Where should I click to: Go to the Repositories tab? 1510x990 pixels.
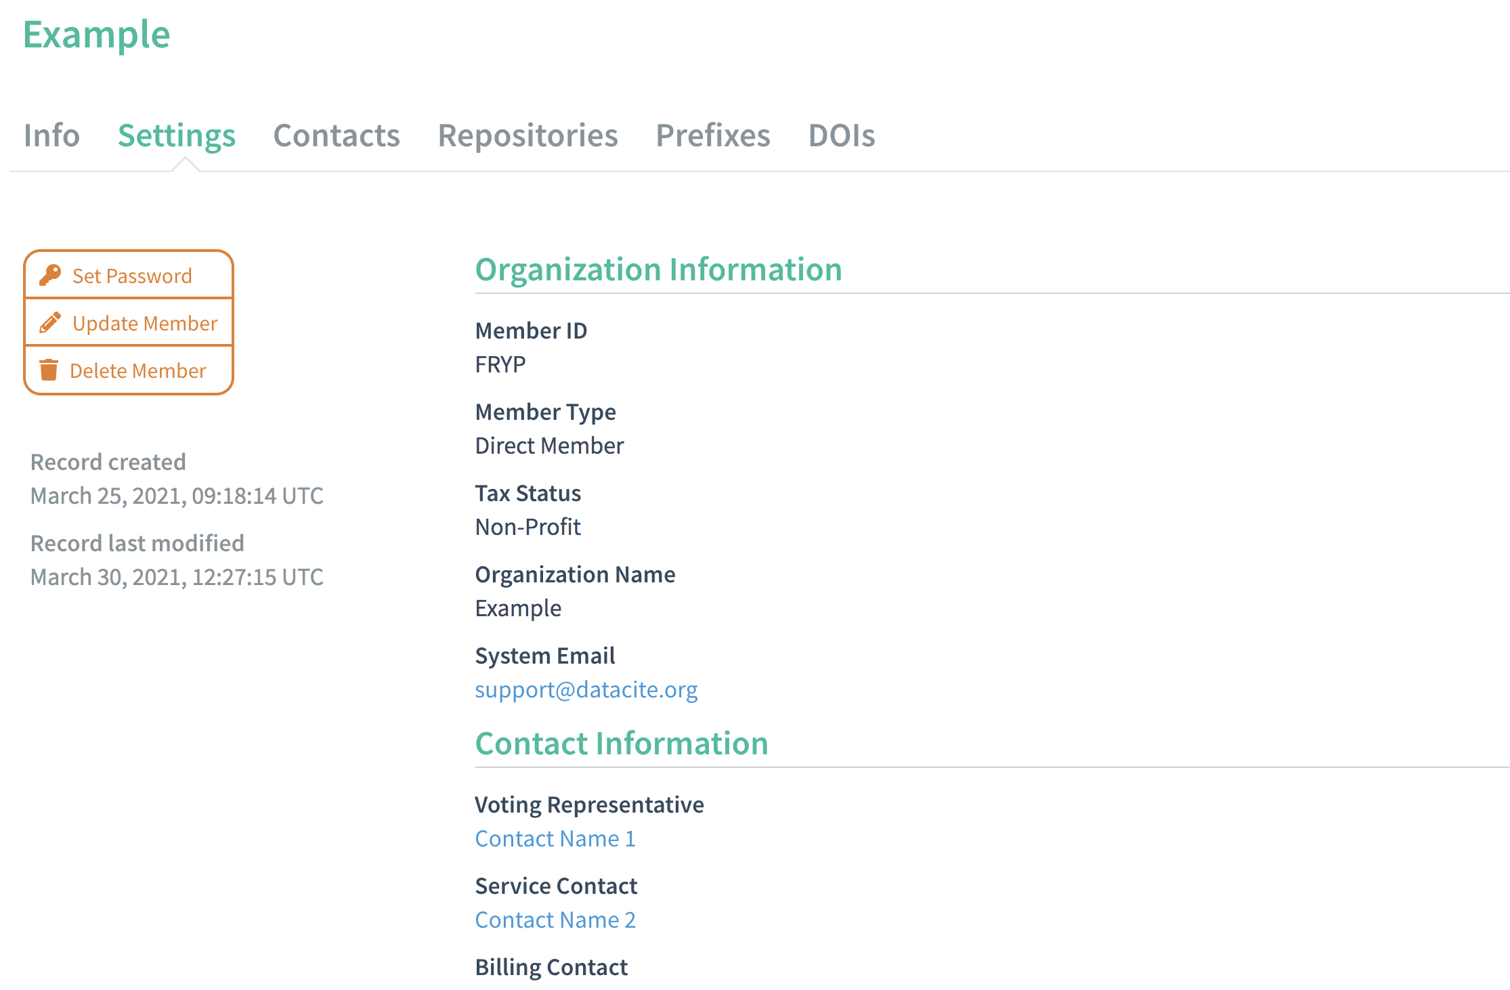(x=527, y=135)
